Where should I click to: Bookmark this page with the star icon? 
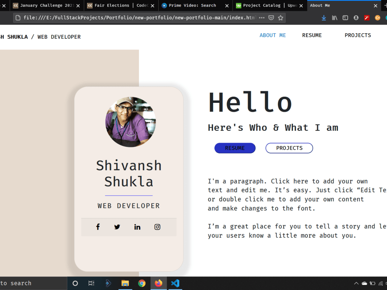[281, 18]
